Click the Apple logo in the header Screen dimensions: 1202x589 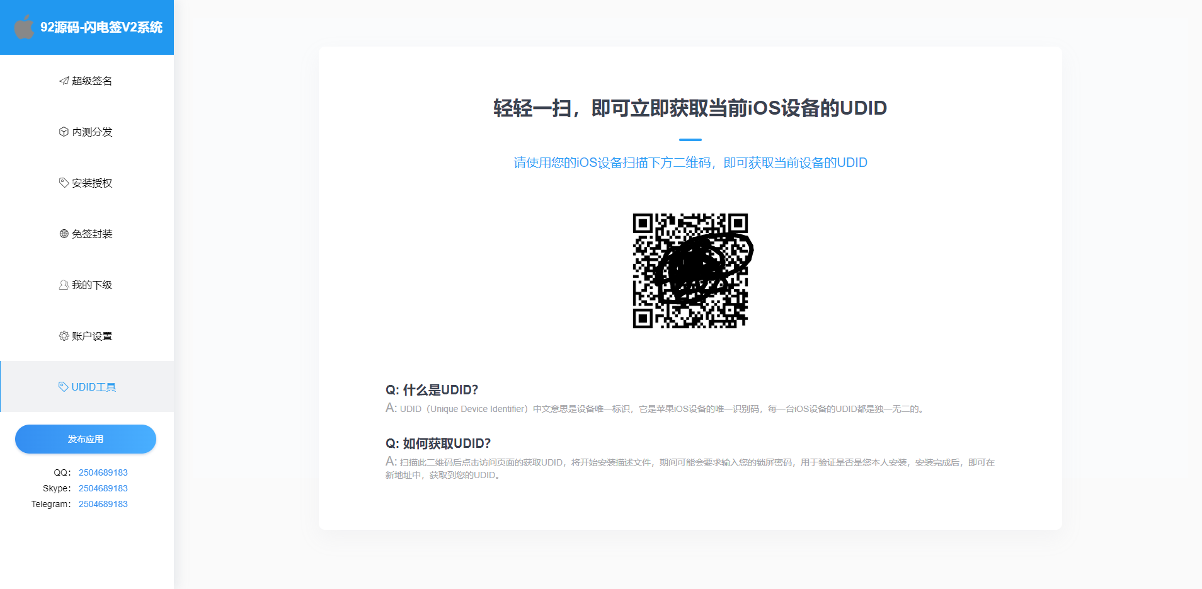click(x=25, y=27)
